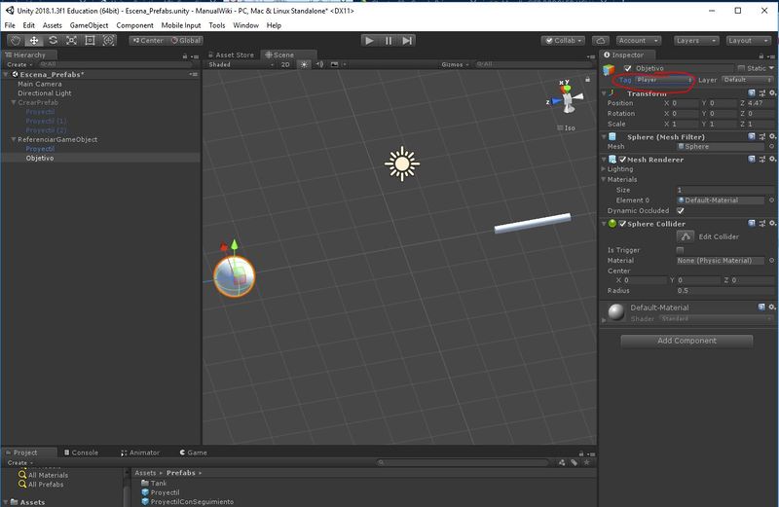The width and height of the screenshot is (779, 507).
Task: Toggle Dynamic Occluded checkbox
Action: [680, 210]
